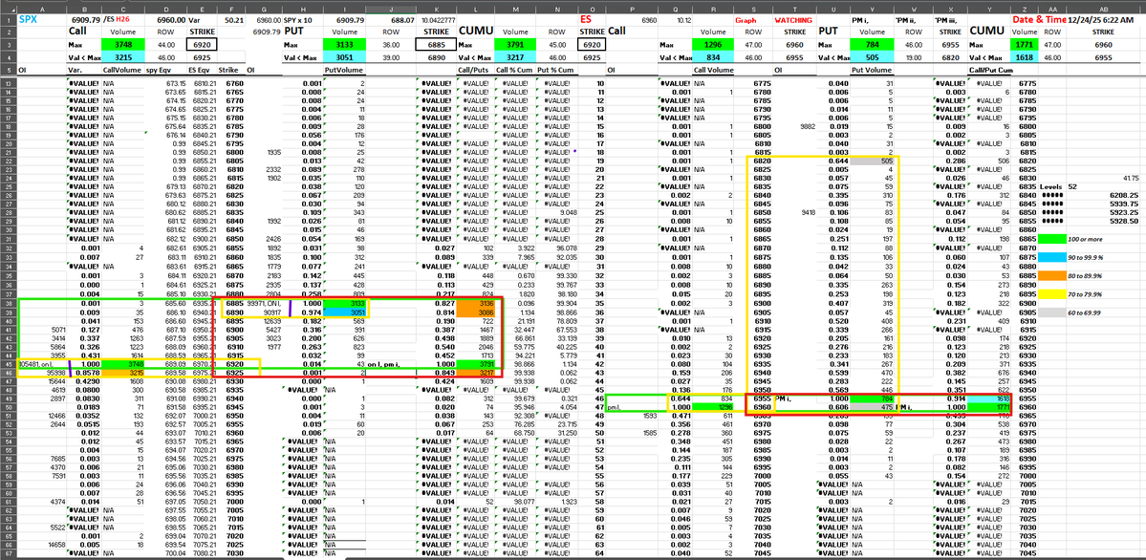Click the '100 or more' legend text
This screenshot has height=560, width=1146.
[1085, 239]
